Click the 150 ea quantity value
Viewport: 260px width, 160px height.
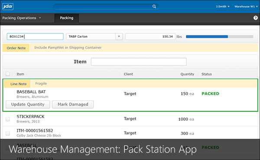coord(187,94)
